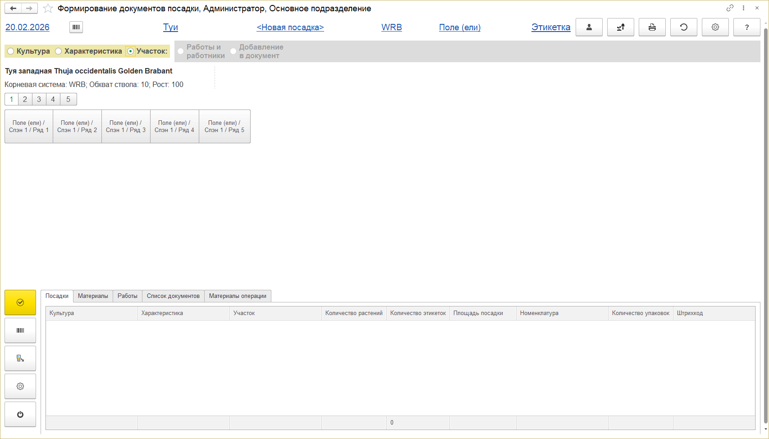Click the barcode icon beside the date 20.02.2026
The width and height of the screenshot is (769, 439).
76,27
